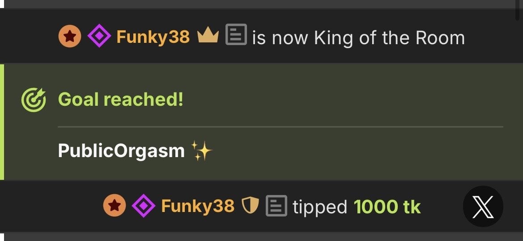The width and height of the screenshot is (523, 241).
Task: Click the sparkles emoji after PublicOrgasm
Action: pyautogui.click(x=201, y=151)
